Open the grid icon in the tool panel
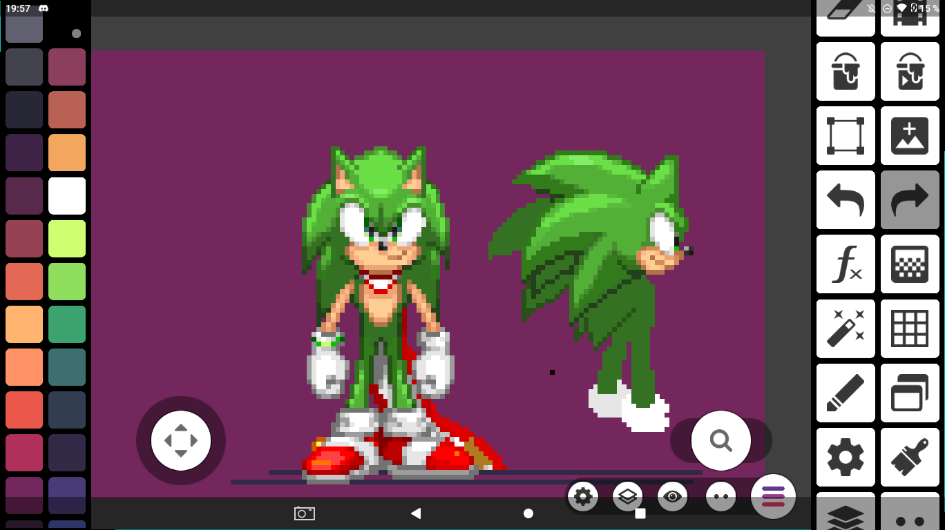The image size is (945, 530). [910, 328]
